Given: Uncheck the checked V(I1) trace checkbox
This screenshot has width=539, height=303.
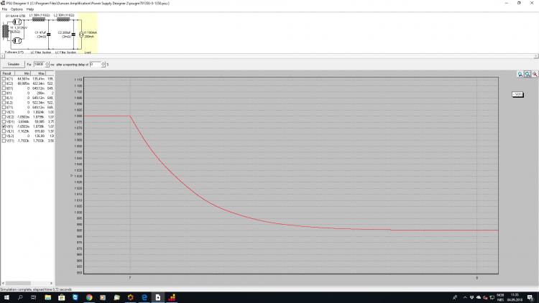Looking at the screenshot, I should pos(4,126).
